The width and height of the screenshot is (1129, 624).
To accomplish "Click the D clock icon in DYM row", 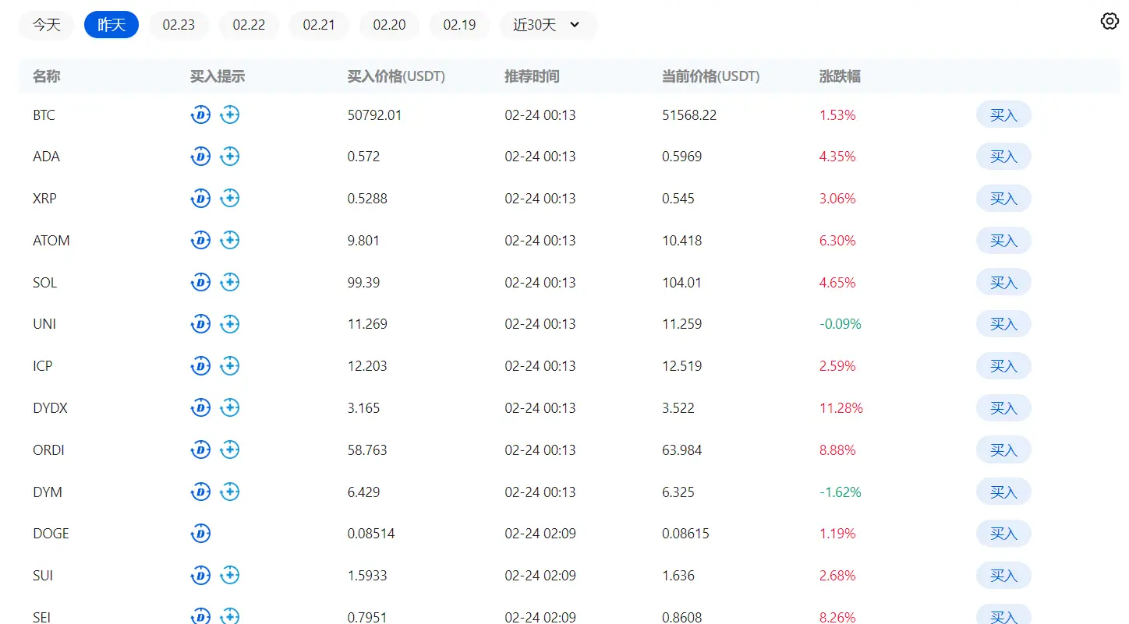I will [201, 492].
